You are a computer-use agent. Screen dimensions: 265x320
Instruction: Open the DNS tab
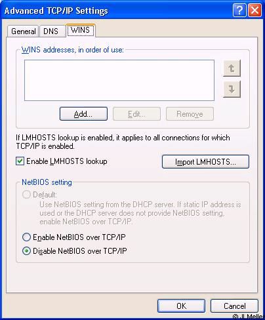coord(52,31)
